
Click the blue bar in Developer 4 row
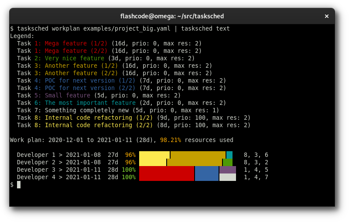207,177
